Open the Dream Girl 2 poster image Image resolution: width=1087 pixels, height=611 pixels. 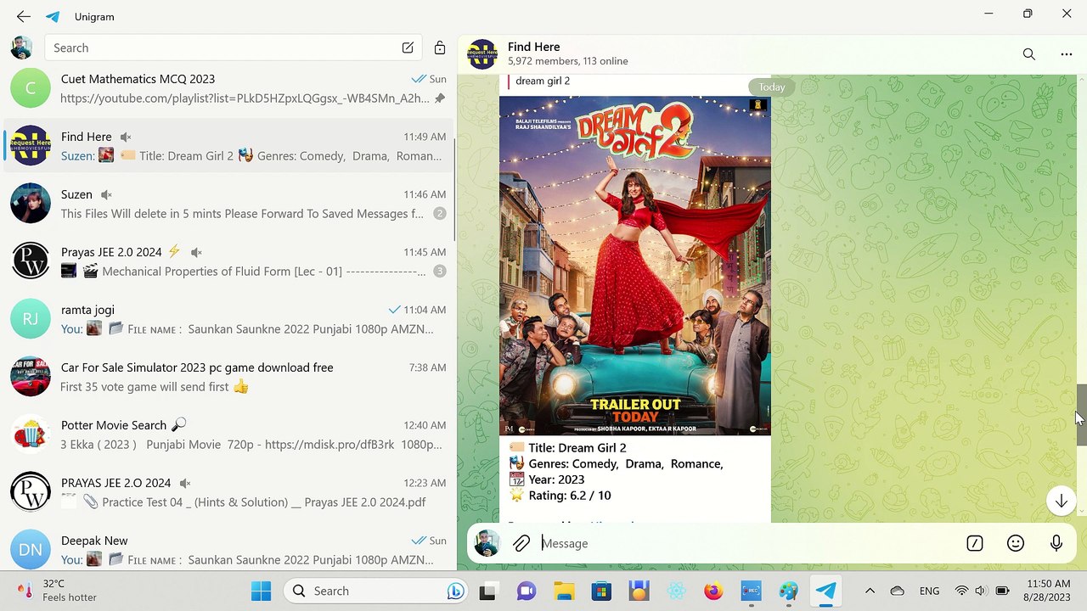pos(635,266)
